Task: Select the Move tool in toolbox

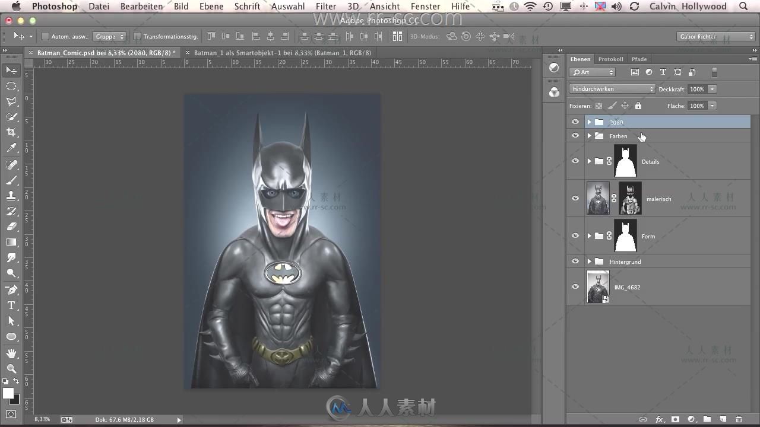Action: (11, 71)
